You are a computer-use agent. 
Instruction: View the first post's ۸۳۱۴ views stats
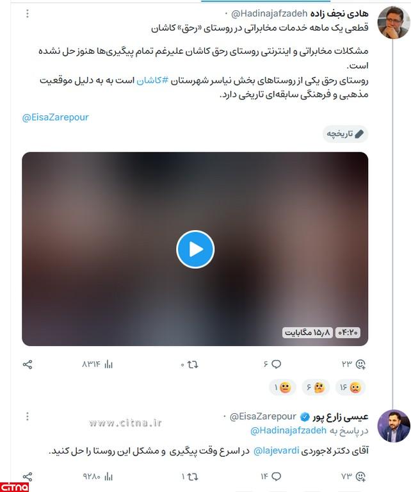97,365
